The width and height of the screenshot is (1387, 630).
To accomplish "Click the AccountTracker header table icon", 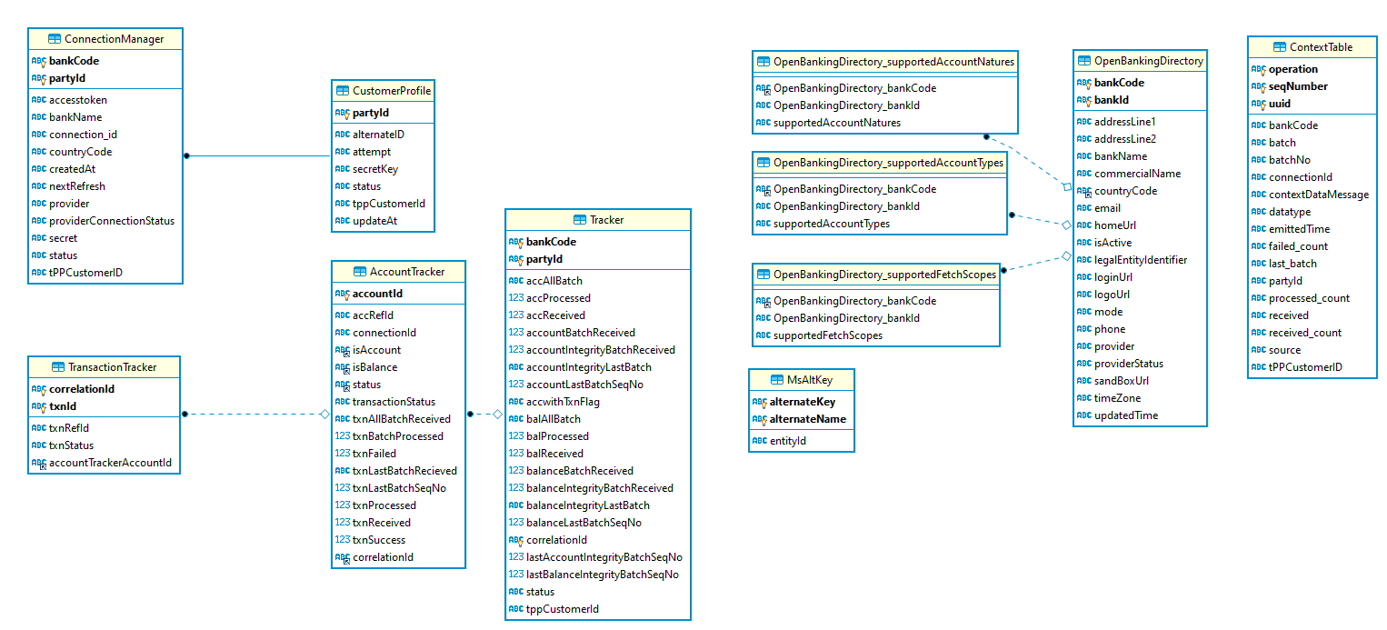I will point(360,272).
